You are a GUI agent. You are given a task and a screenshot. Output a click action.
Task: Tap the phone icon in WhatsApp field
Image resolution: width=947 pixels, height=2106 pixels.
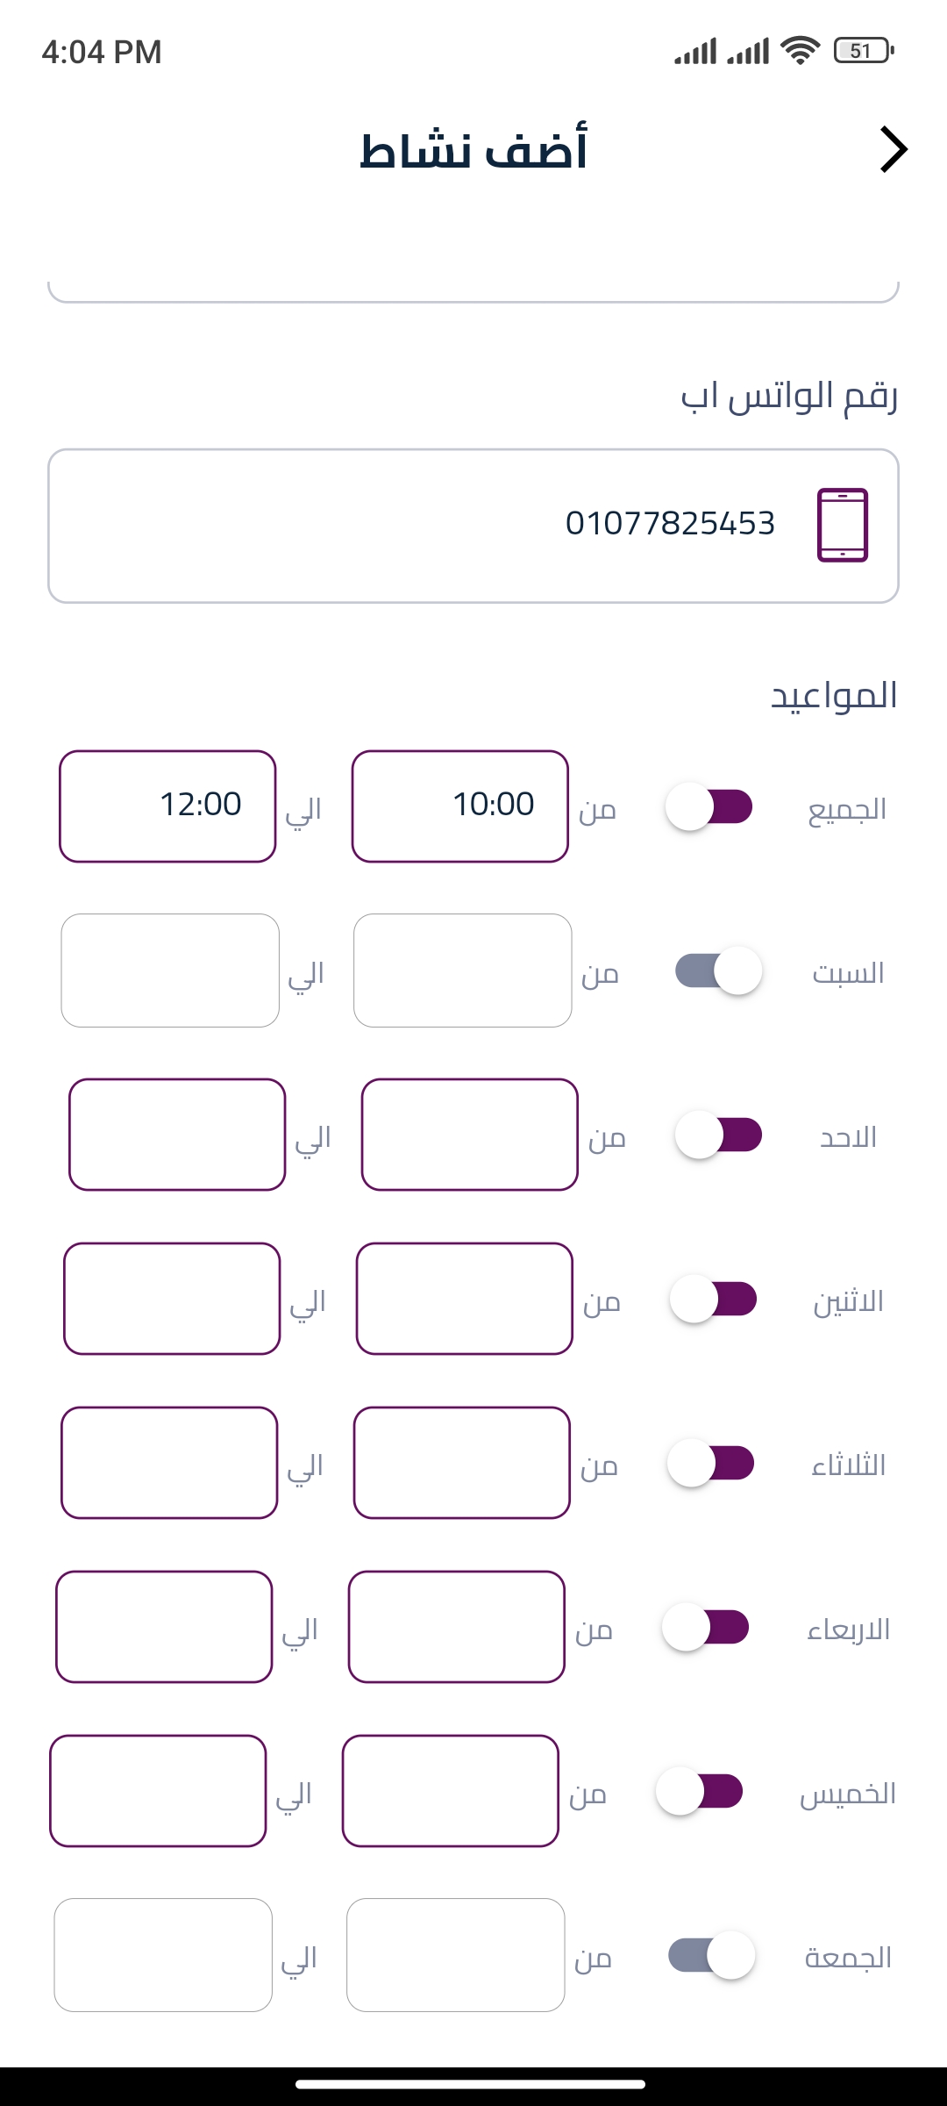point(842,525)
